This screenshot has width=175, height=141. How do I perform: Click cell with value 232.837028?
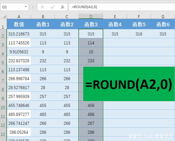[19, 61]
